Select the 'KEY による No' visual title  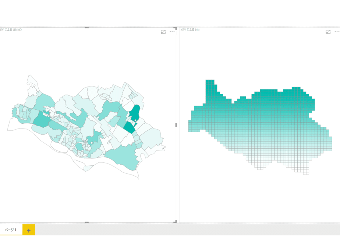[x=190, y=30]
